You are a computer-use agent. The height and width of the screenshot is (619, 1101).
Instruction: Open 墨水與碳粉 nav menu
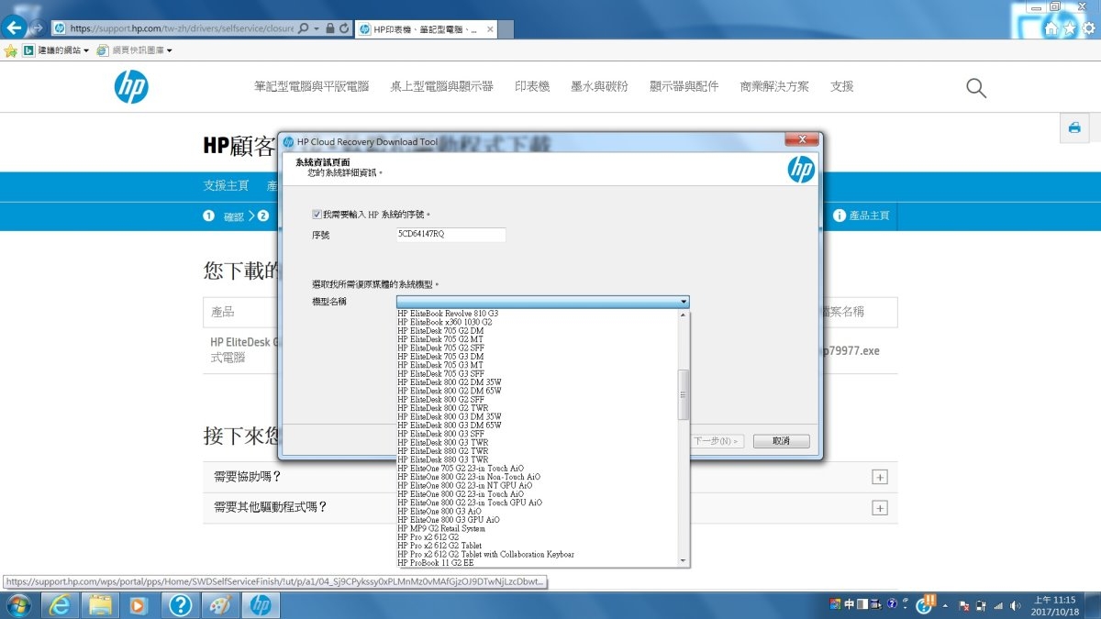click(599, 86)
